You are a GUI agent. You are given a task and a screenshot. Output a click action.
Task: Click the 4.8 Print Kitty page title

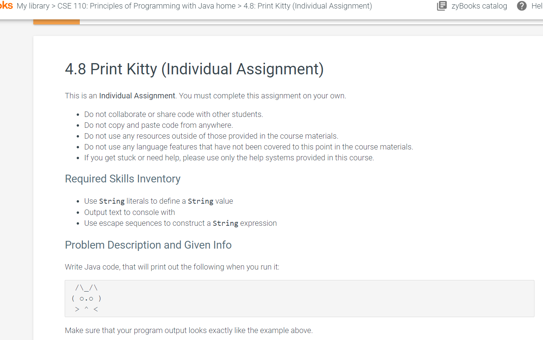coord(194,69)
